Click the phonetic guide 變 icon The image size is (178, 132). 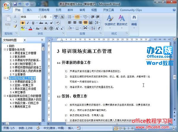tap(56, 17)
